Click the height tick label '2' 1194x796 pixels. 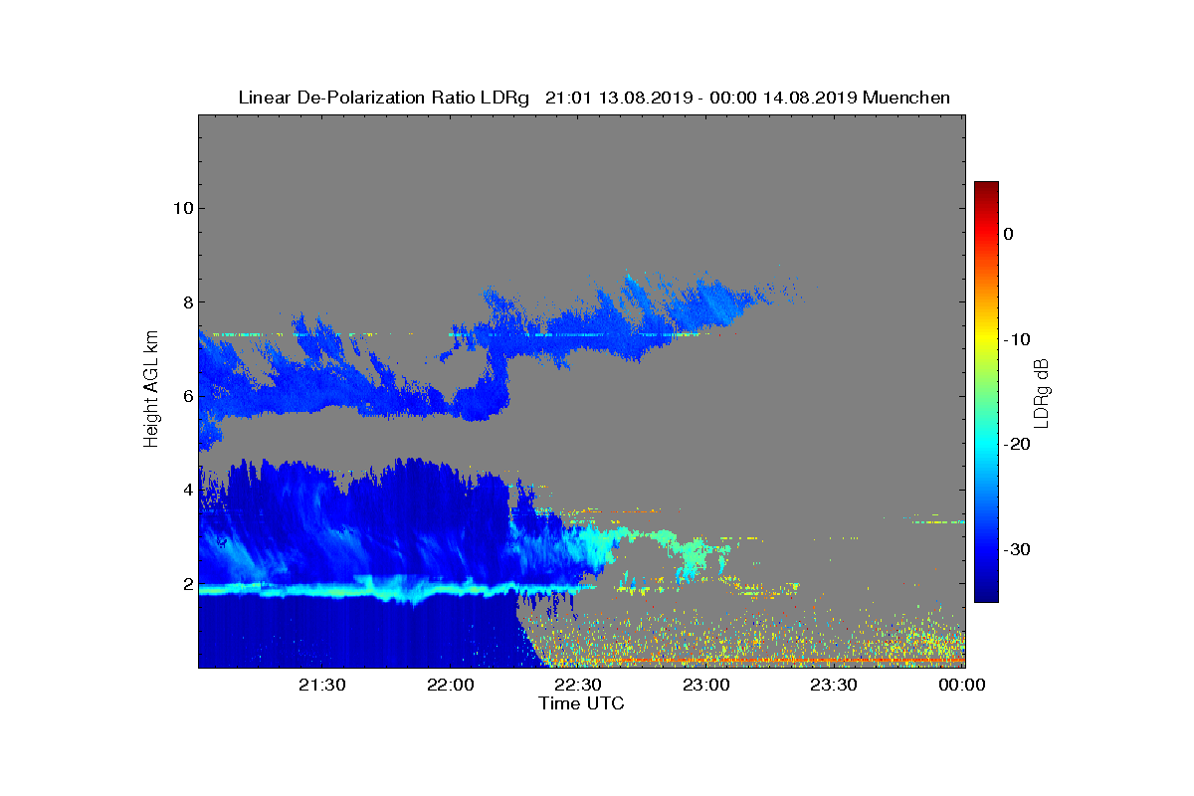click(x=186, y=584)
